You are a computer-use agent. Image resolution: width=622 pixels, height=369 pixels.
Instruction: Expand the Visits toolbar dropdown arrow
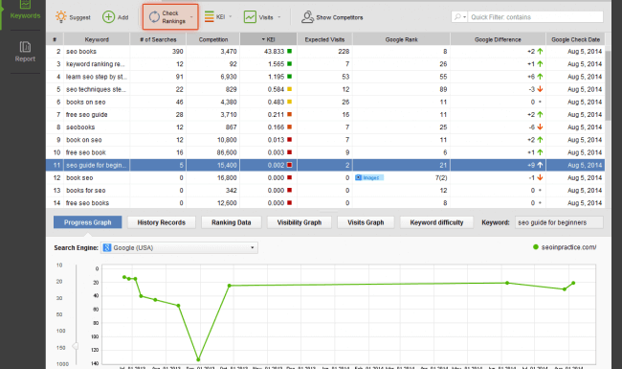279,17
